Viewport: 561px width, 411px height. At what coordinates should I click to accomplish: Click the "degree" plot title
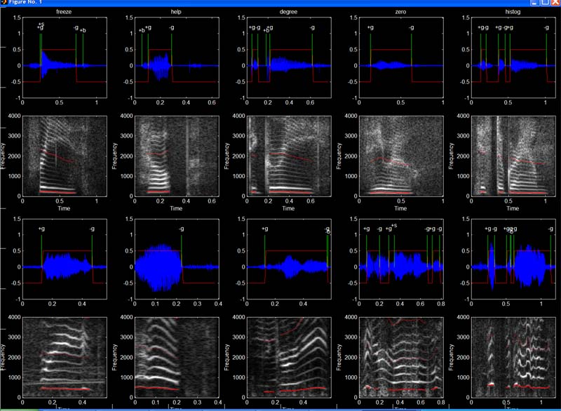pos(288,12)
